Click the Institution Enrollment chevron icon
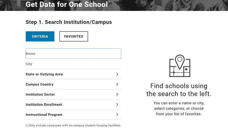Image resolution: width=228 pixels, height=133 pixels. click(117, 105)
